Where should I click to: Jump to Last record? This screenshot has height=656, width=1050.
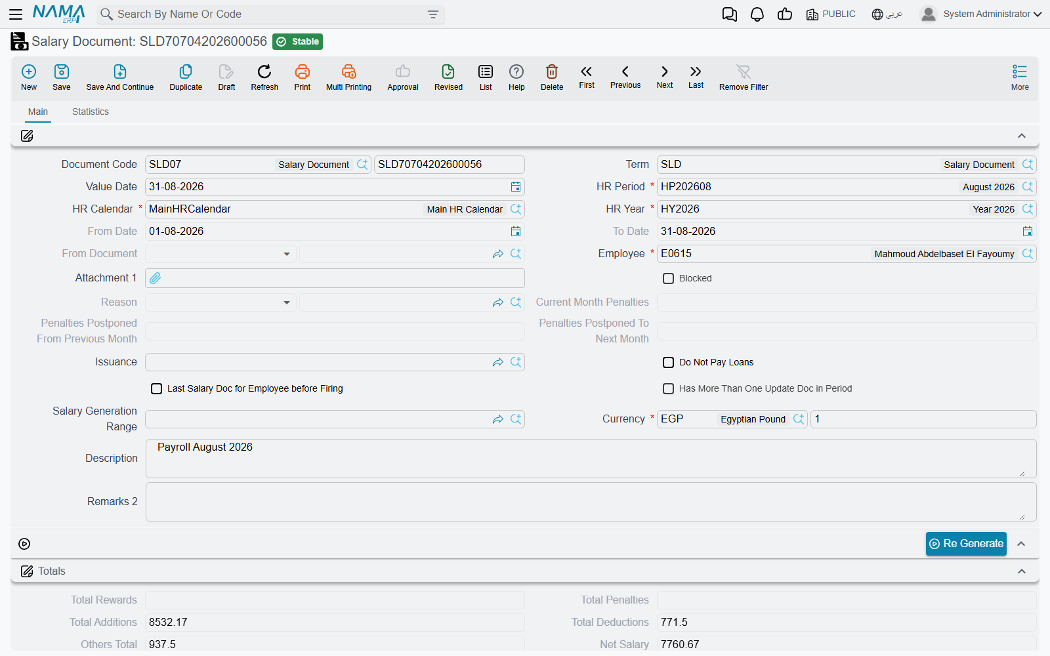[x=696, y=77]
